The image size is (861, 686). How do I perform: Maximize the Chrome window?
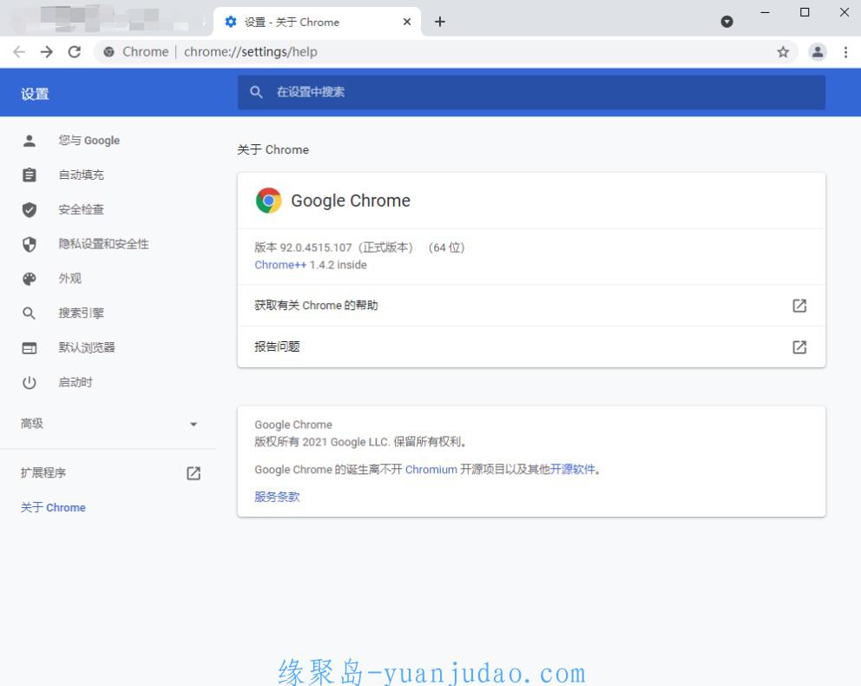(x=805, y=12)
